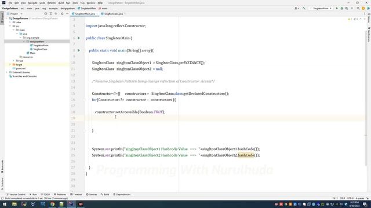
Task: Select SingletonMain file in project tree
Action: tap(41, 45)
